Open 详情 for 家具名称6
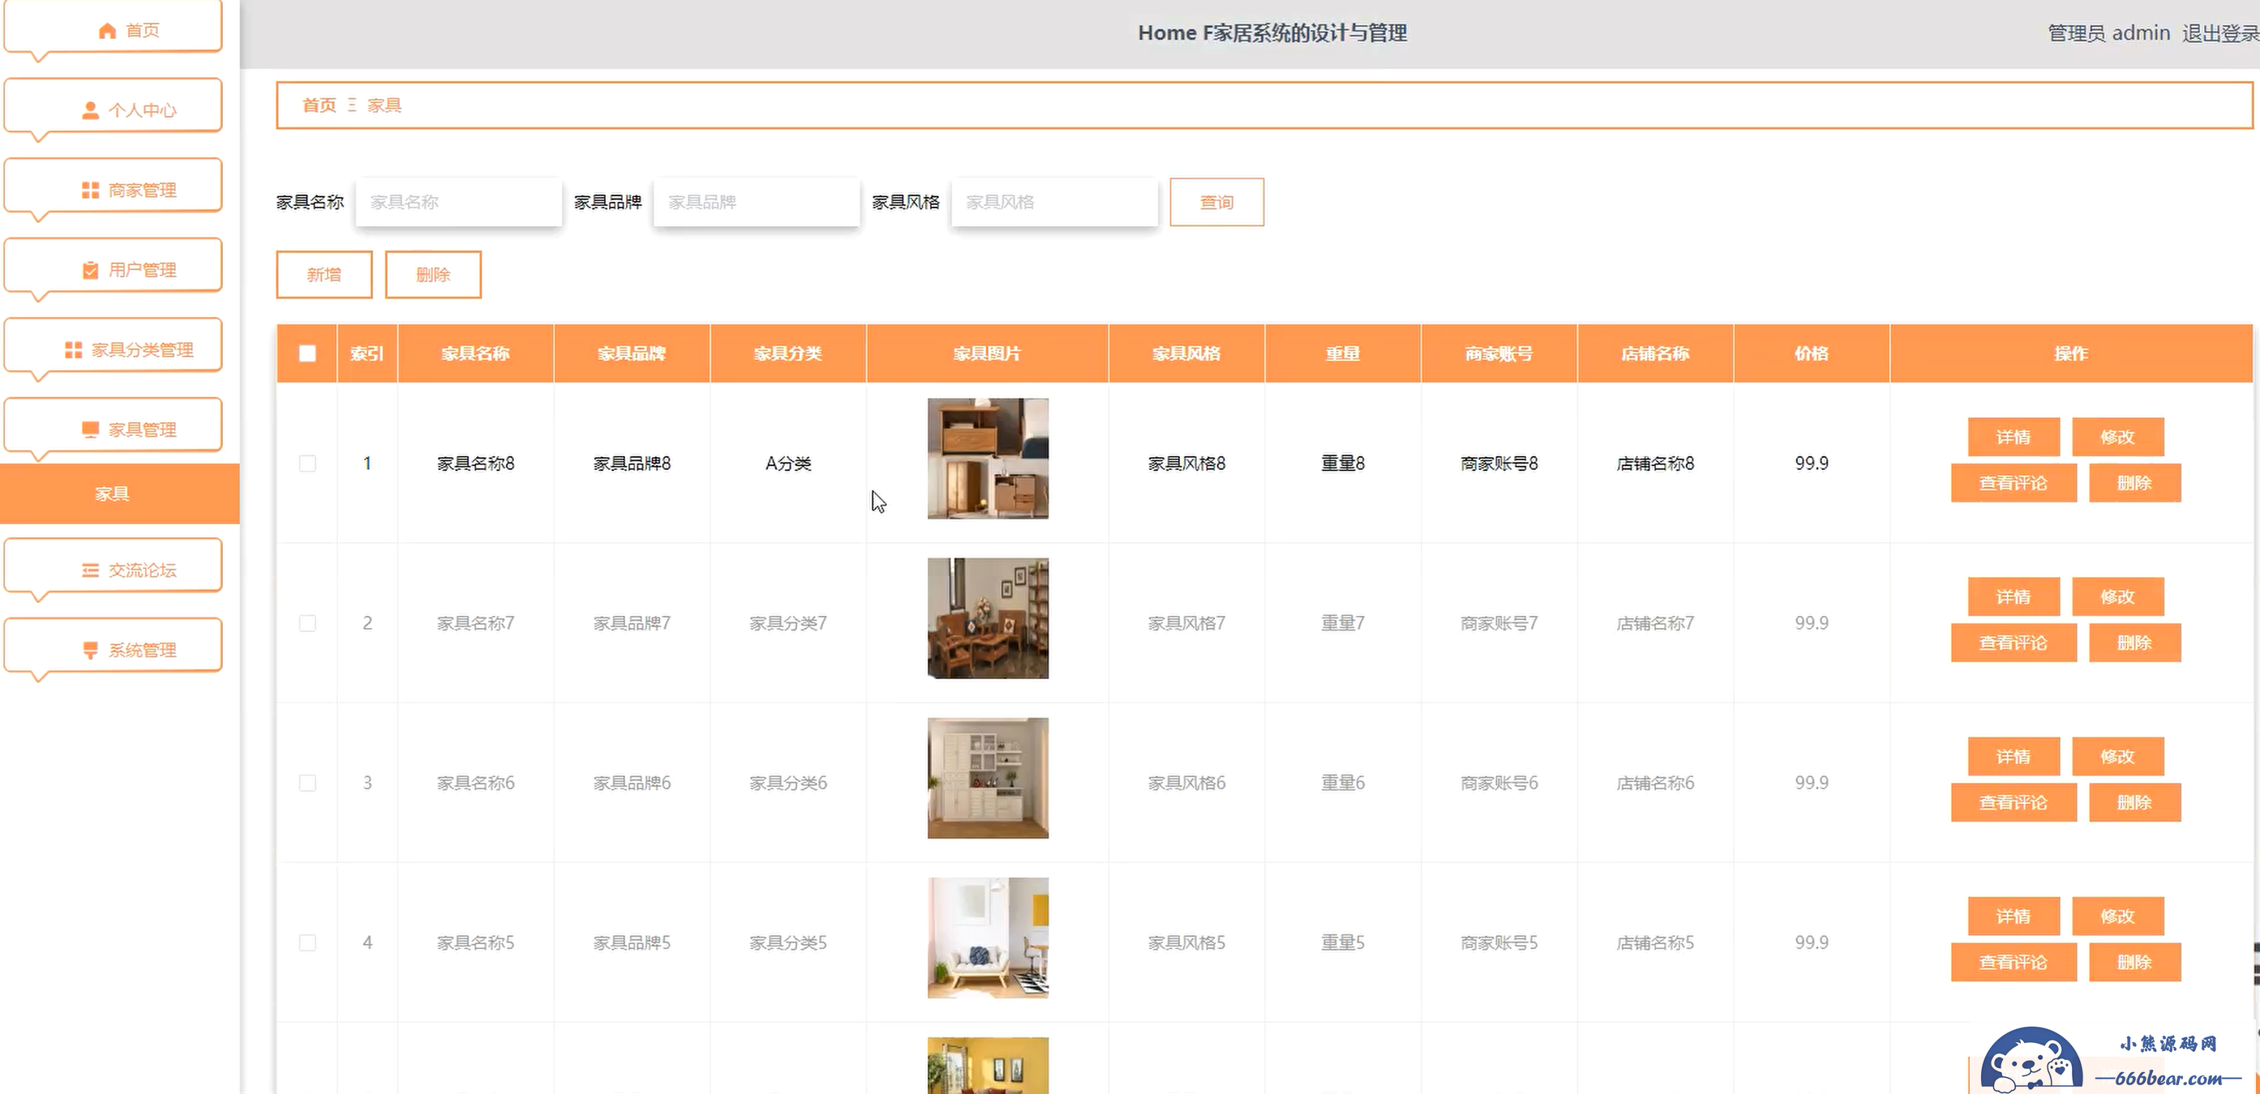The height and width of the screenshot is (1094, 2260). 2013,757
